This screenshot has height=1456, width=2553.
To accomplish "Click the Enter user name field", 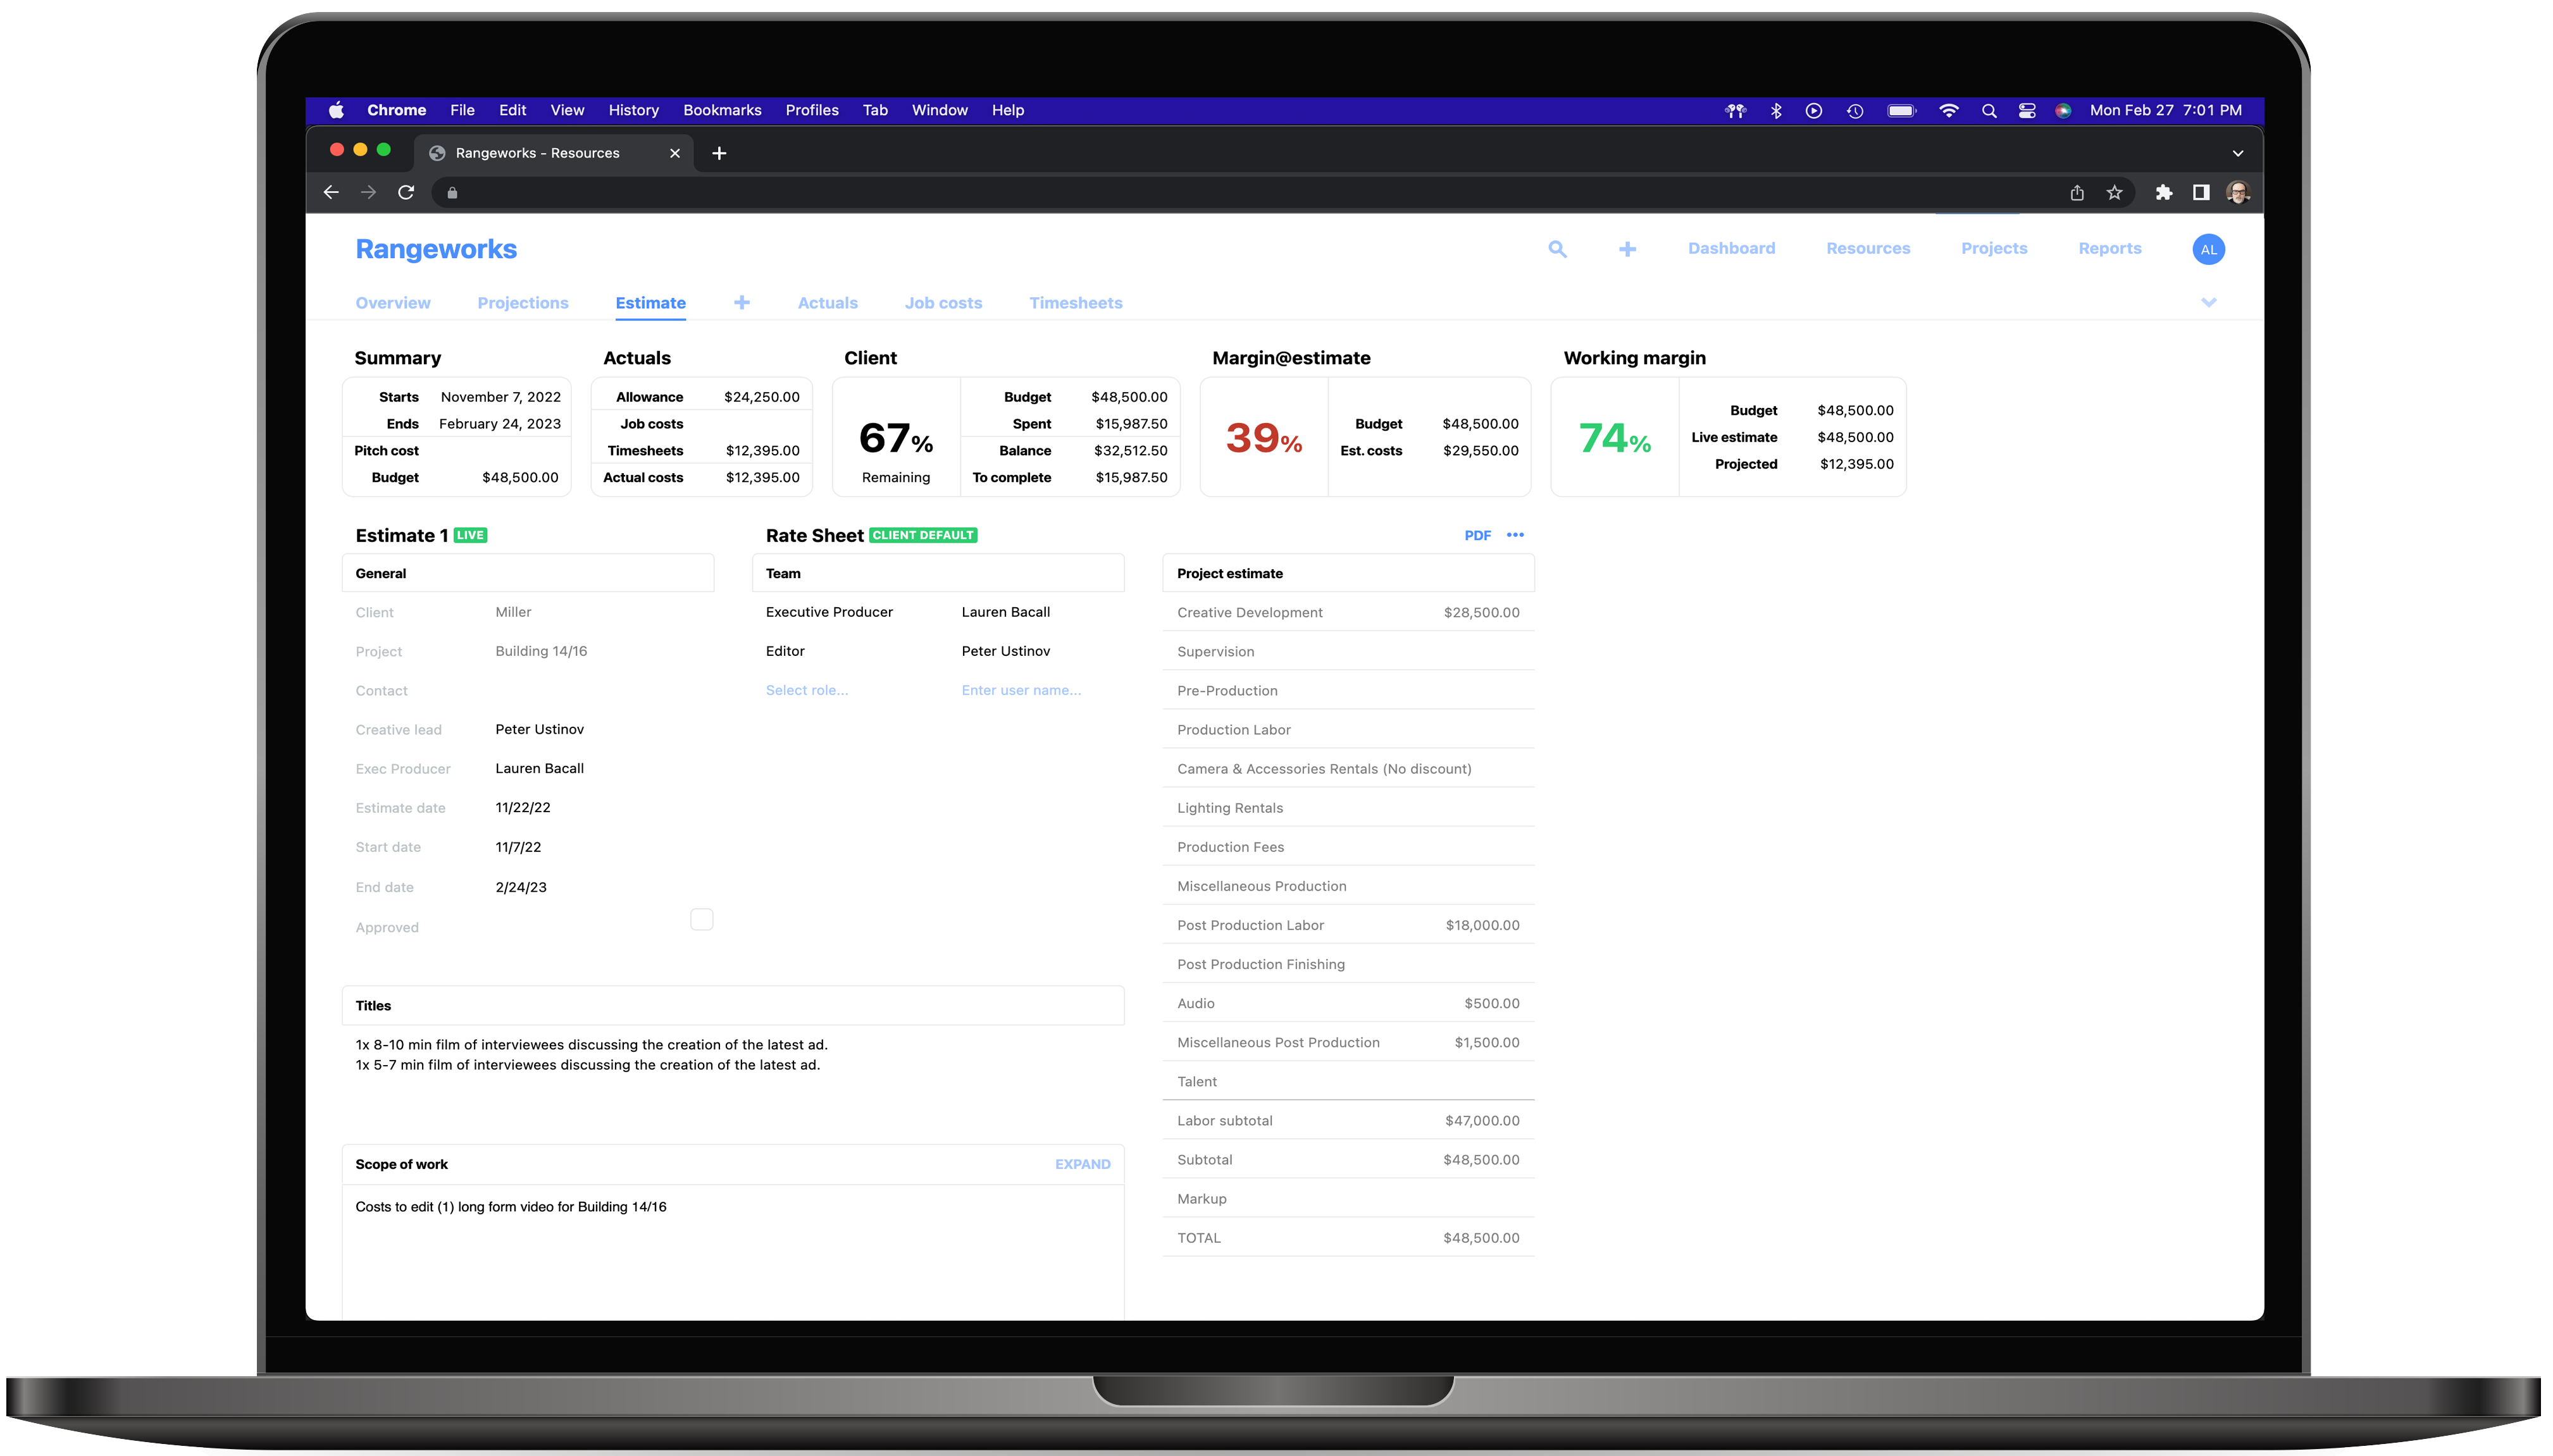I will (x=1021, y=690).
